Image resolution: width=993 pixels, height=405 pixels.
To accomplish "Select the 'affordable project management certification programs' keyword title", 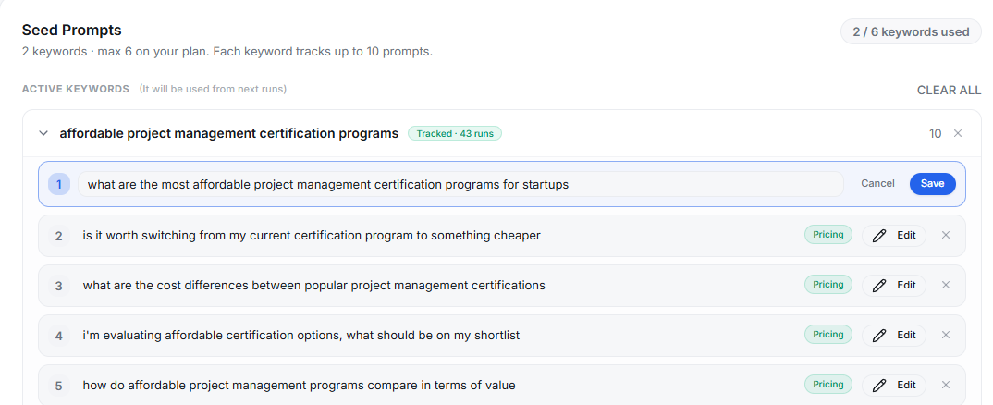I will (229, 134).
